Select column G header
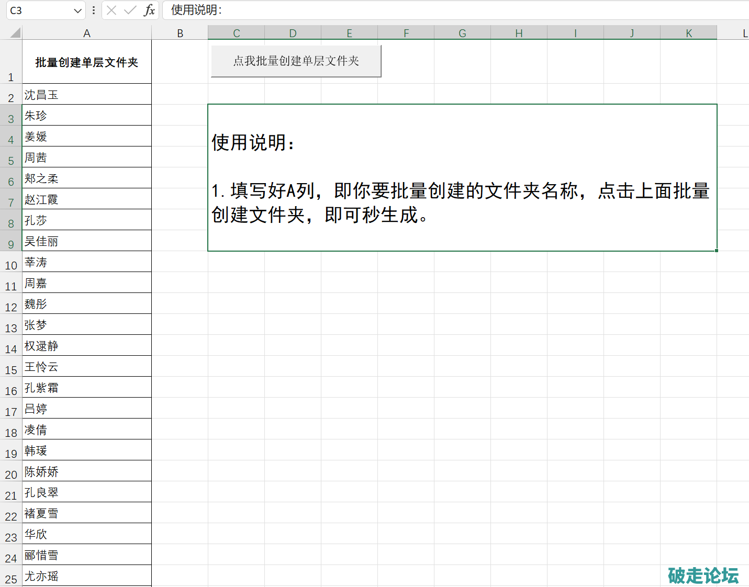749x587 pixels. 462,33
